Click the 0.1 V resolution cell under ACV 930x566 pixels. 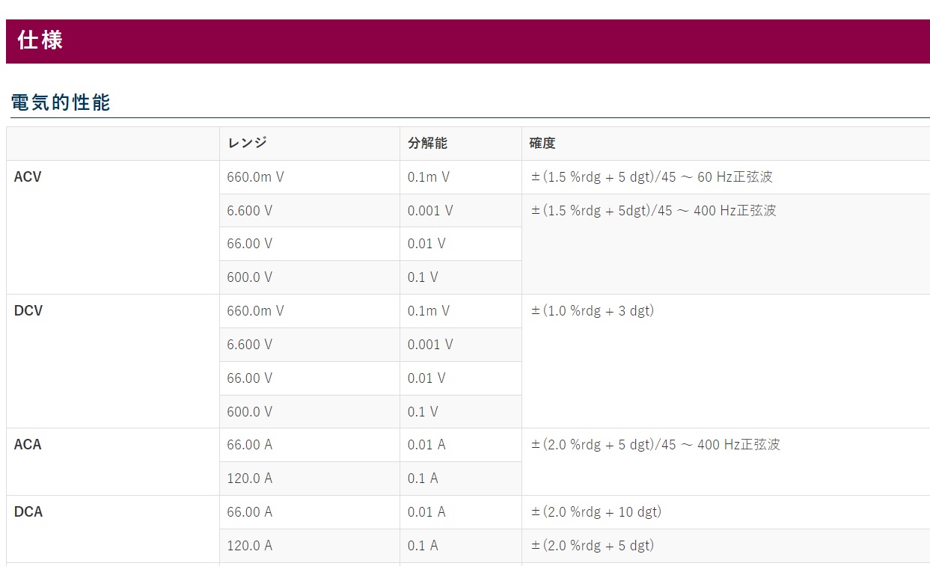click(x=423, y=277)
